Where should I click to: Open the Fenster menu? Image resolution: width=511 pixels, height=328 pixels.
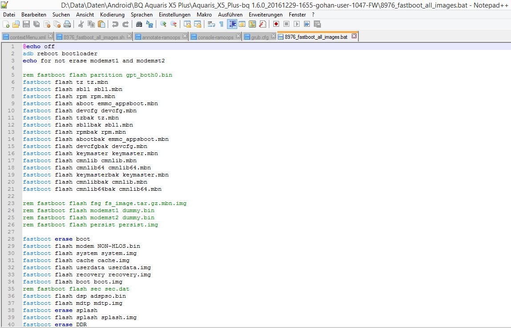click(x=297, y=15)
